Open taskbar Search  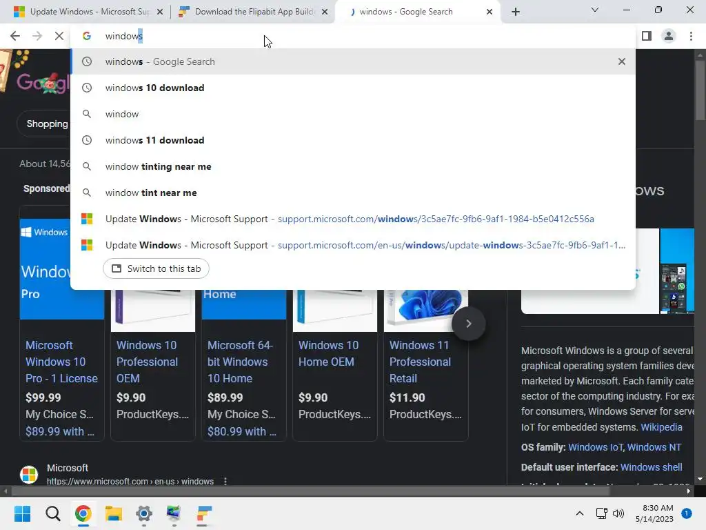[52, 513]
